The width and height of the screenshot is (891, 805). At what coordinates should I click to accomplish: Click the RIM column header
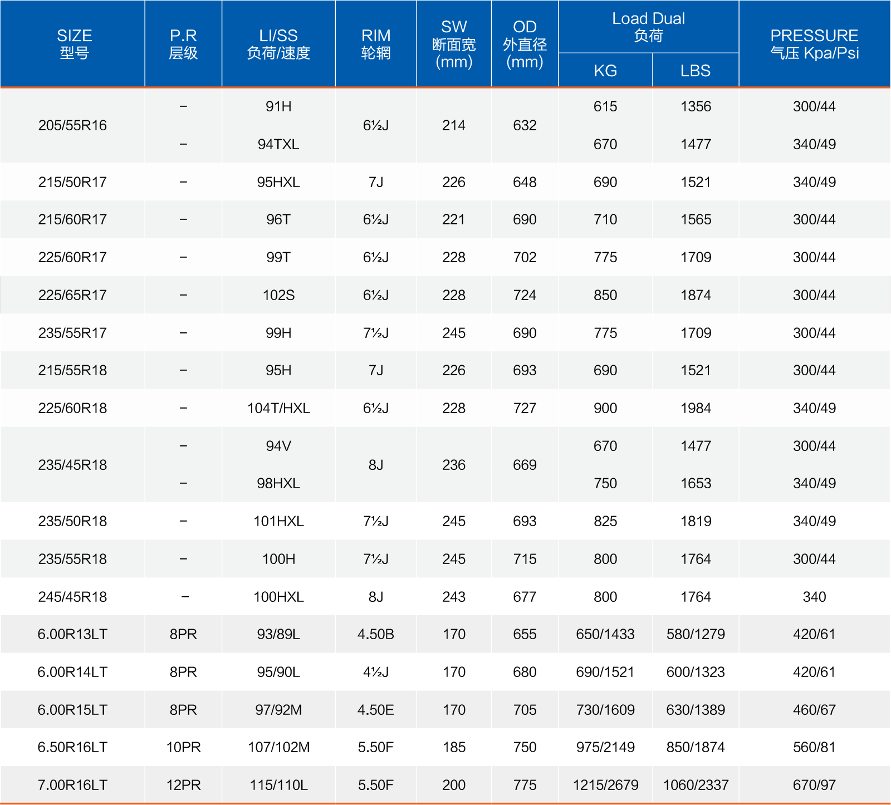(376, 44)
